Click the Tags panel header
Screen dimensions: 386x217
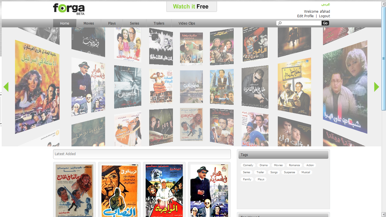point(283,155)
